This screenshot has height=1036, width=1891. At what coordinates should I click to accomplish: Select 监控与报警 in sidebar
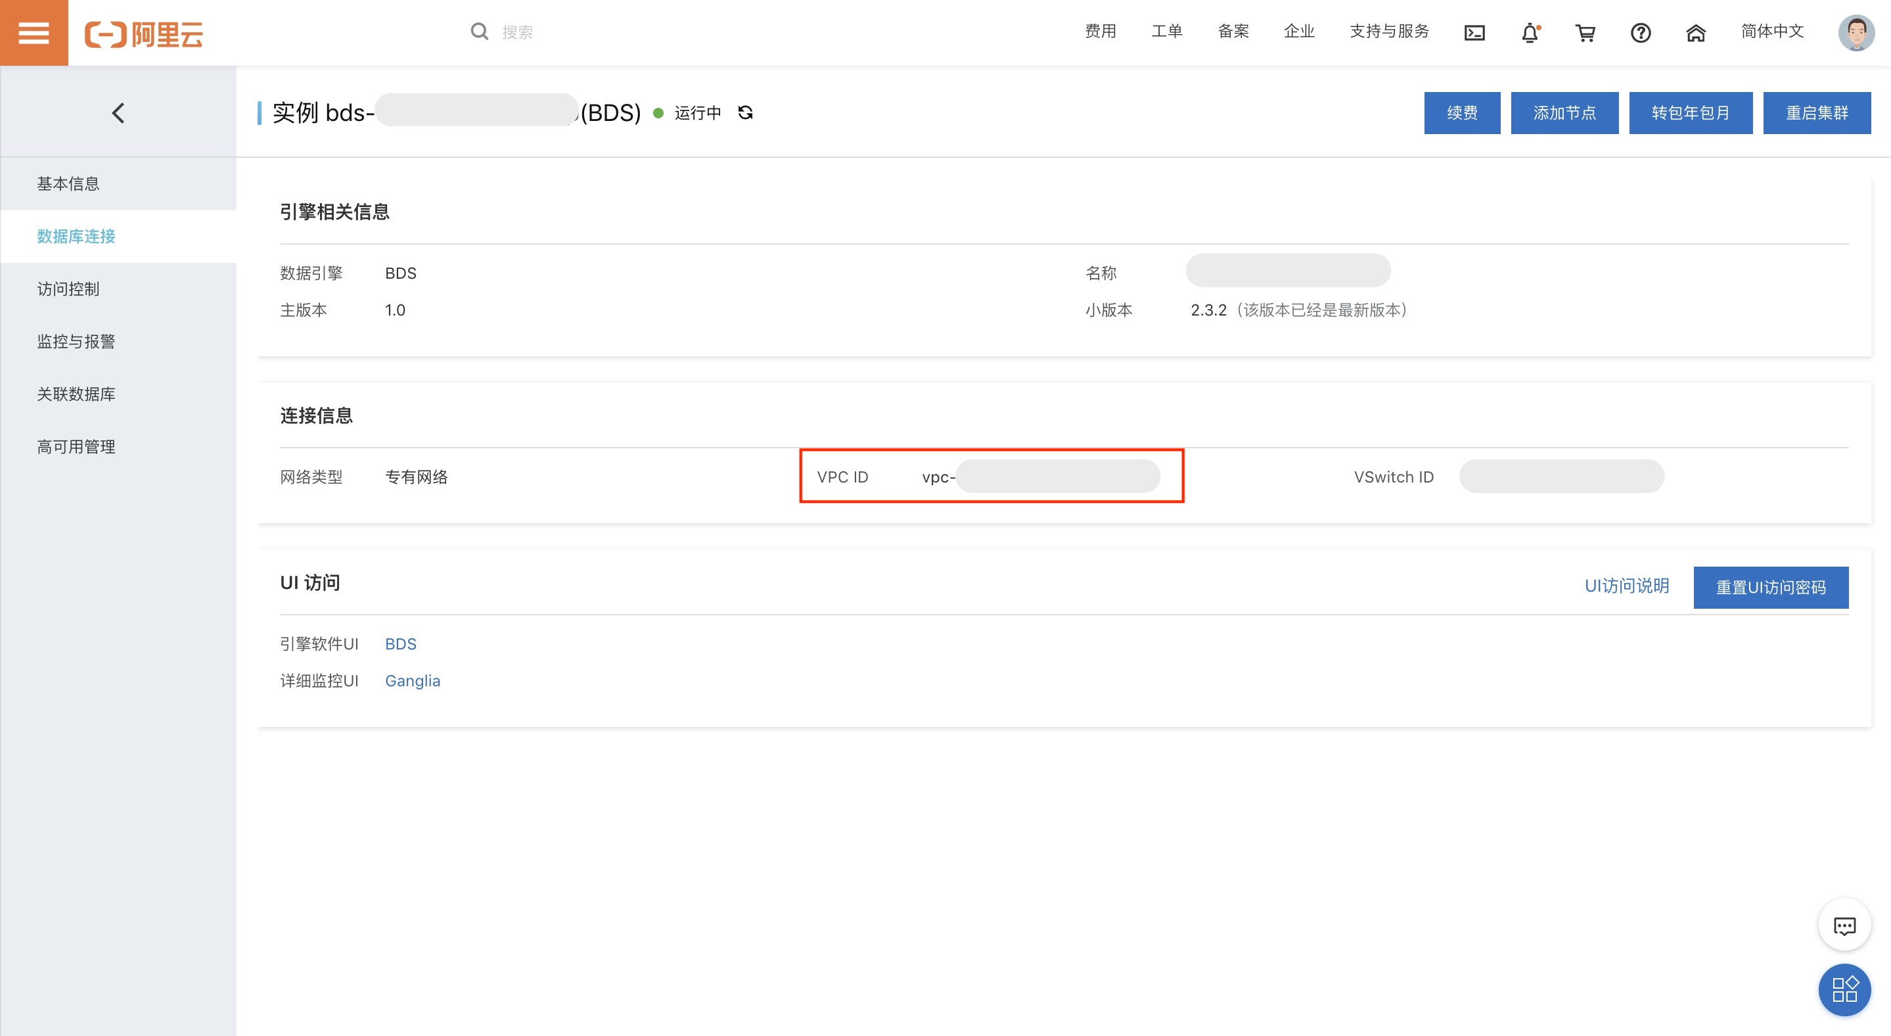(118, 341)
